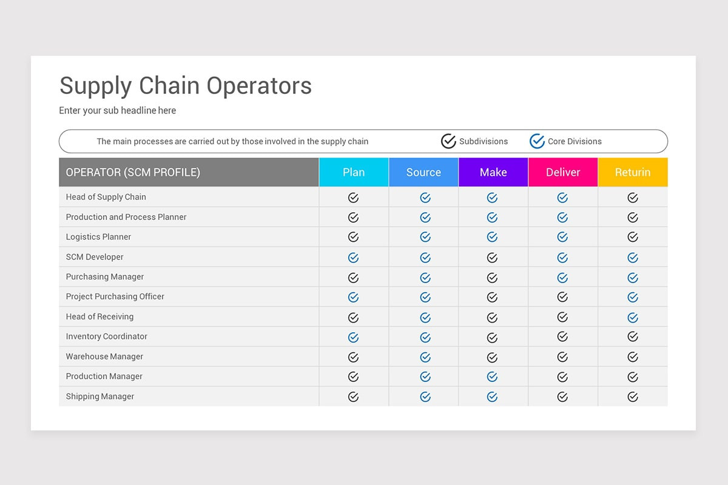Select the purple Make column header
The height and width of the screenshot is (485, 728).
coord(493,172)
